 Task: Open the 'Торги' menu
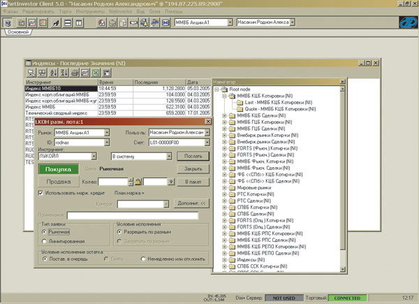[x=65, y=11]
